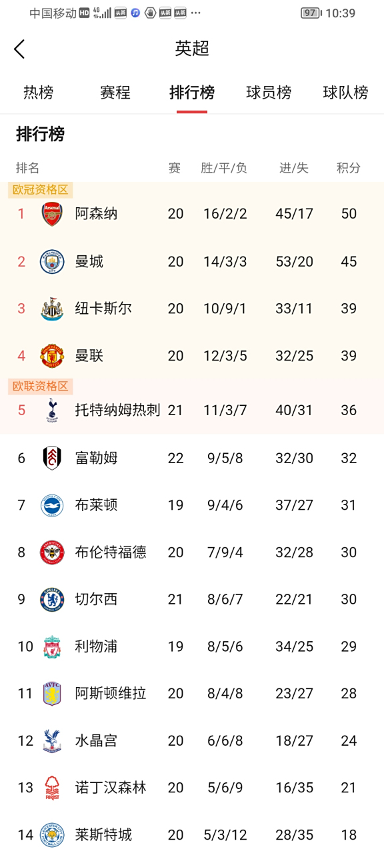
Task: Switch to the 球员榜 tab
Action: (x=268, y=93)
